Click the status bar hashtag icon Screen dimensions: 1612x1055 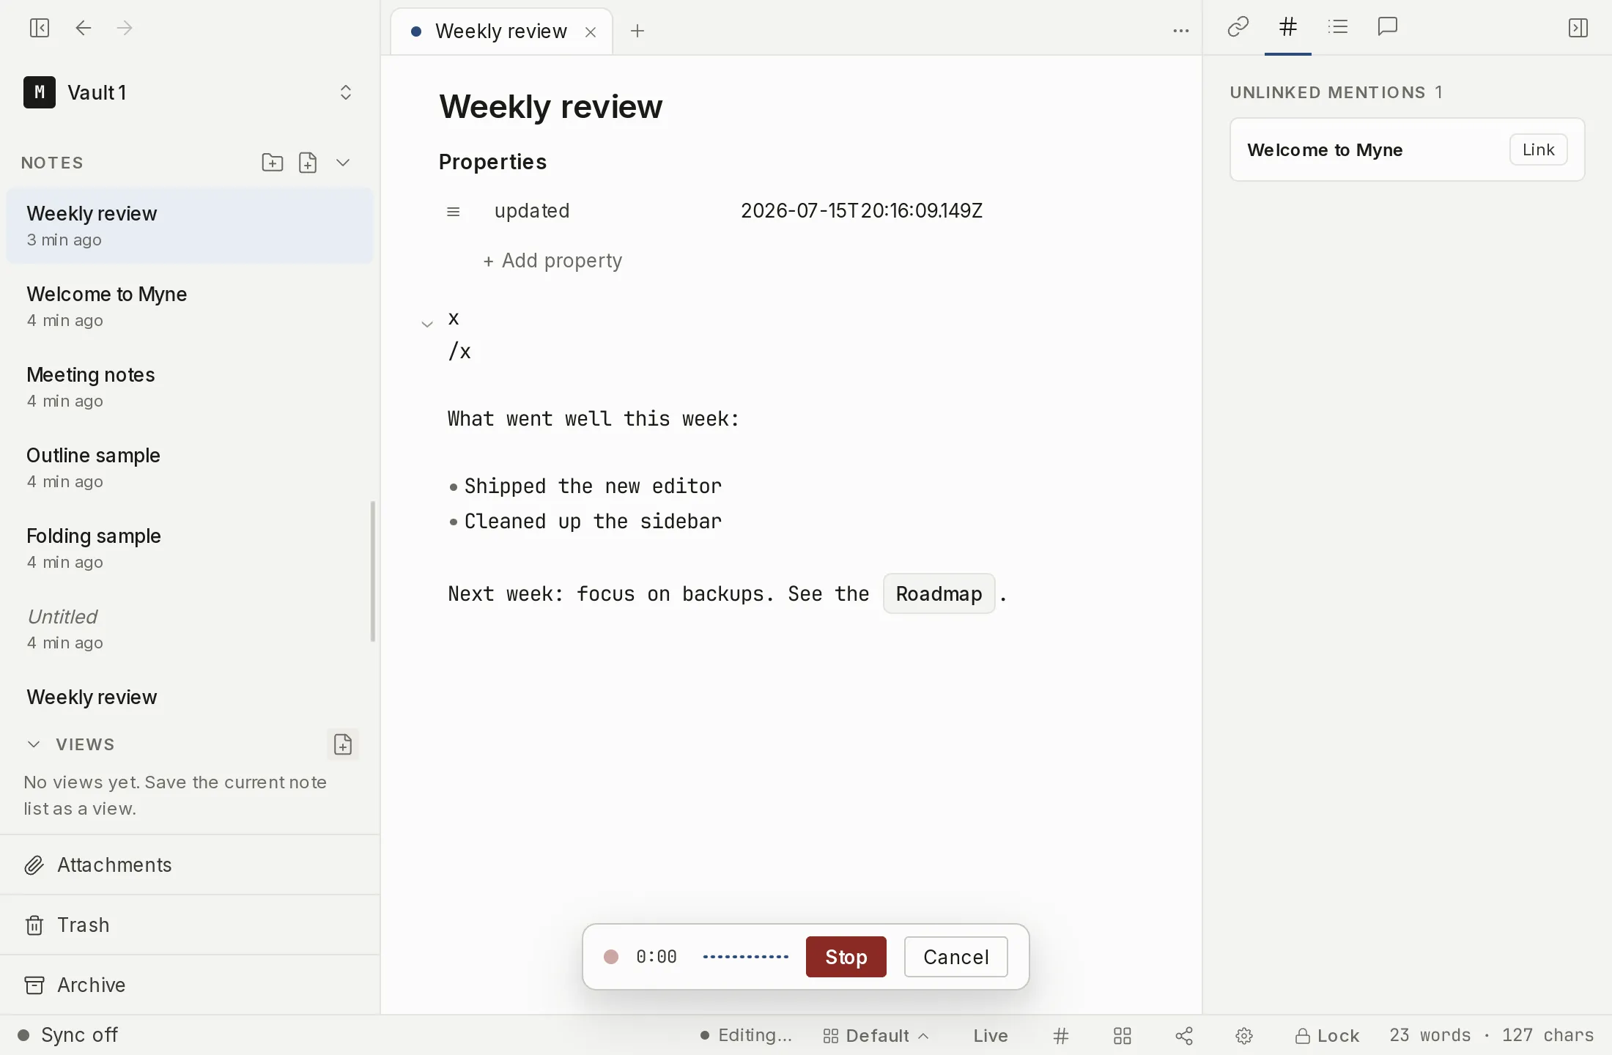tap(1061, 1036)
